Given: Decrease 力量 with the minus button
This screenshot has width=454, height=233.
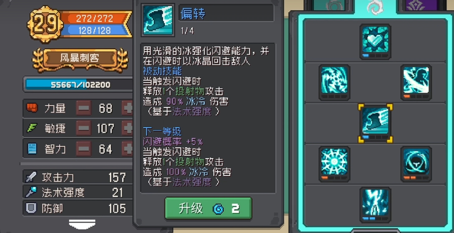Looking at the screenshot, I should tap(83, 108).
